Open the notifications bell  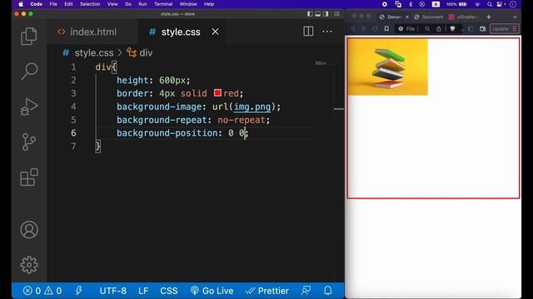[x=327, y=291]
